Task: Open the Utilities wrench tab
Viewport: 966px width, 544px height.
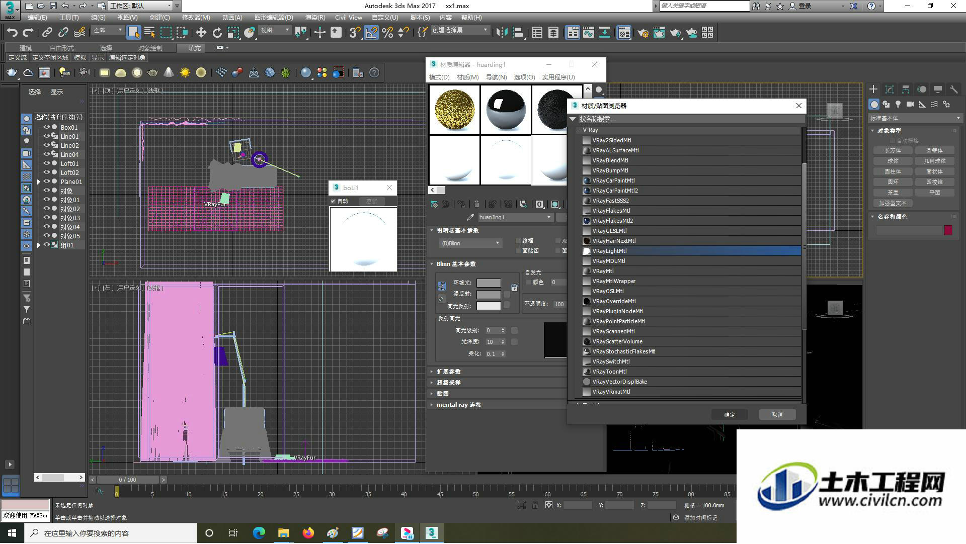Action: [954, 89]
